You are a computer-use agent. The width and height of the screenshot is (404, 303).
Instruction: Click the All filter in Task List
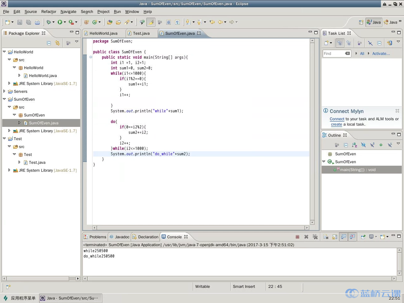tap(362, 54)
